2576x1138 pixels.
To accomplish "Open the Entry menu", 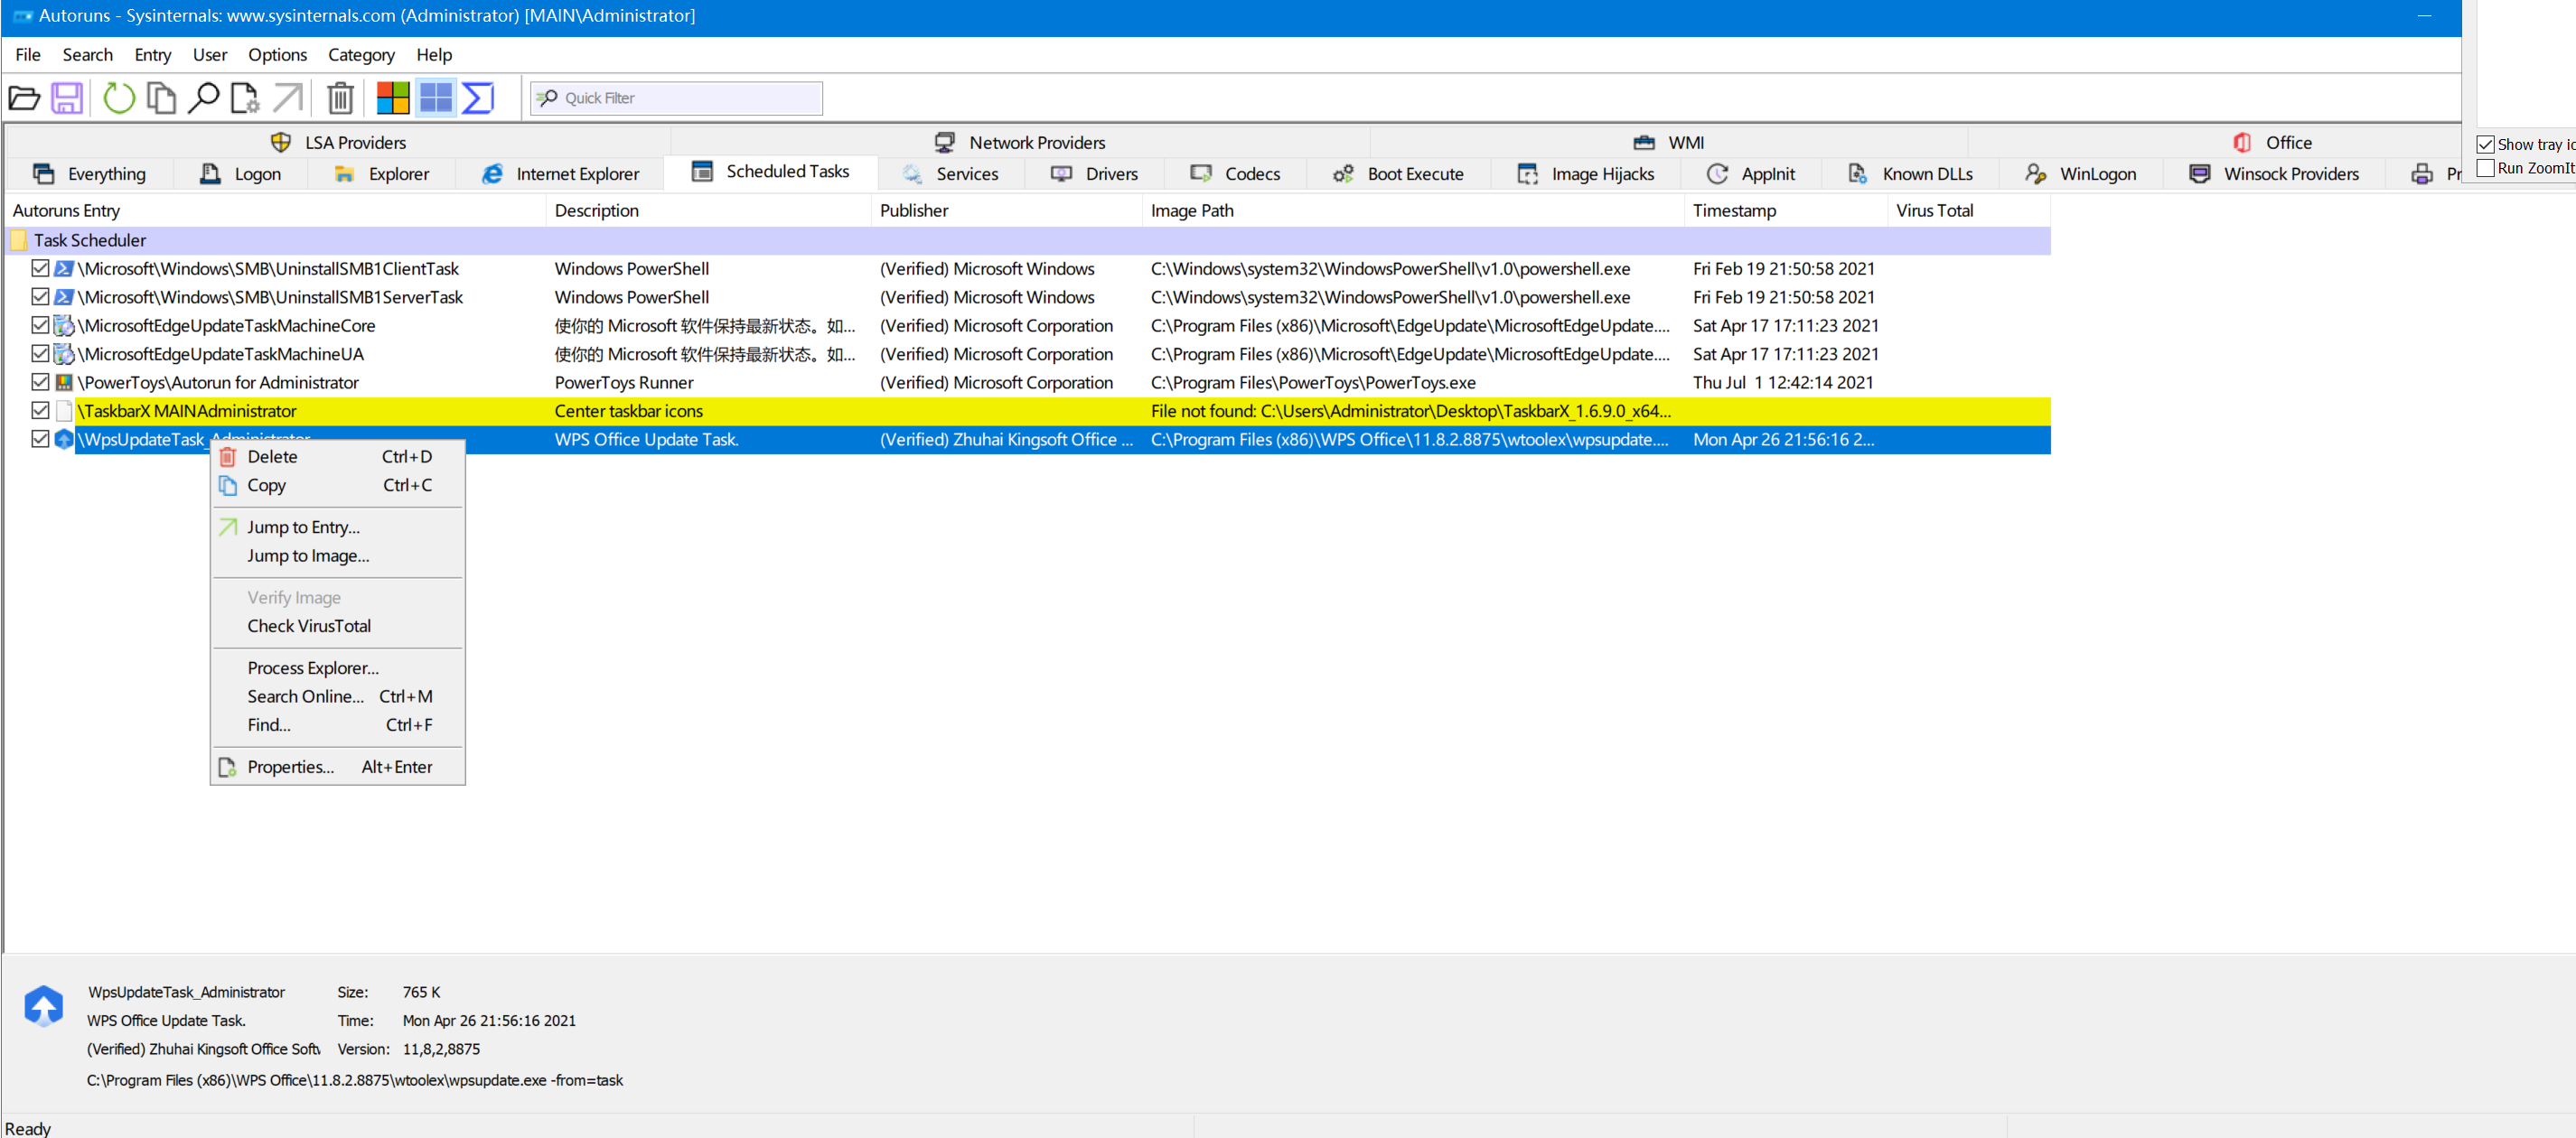I will point(153,55).
